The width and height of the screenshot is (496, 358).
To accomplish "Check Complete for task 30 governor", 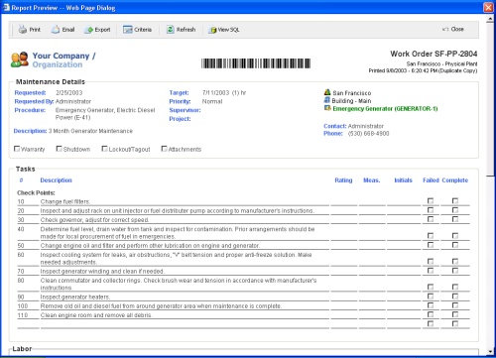I will (455, 219).
